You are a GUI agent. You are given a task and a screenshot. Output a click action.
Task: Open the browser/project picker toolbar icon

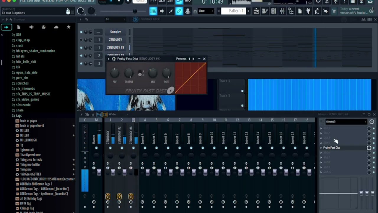pyautogui.click(x=291, y=11)
